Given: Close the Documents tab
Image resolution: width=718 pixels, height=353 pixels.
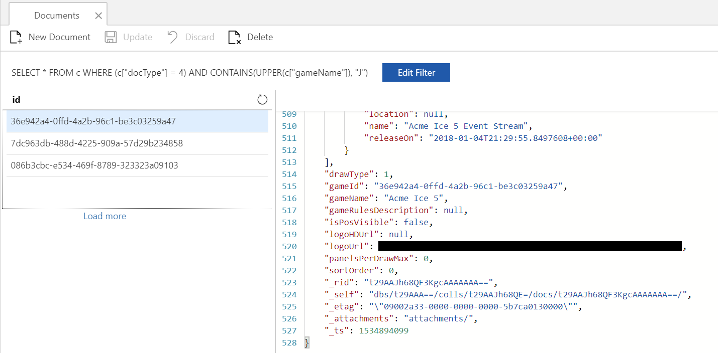Looking at the screenshot, I should coord(98,16).
